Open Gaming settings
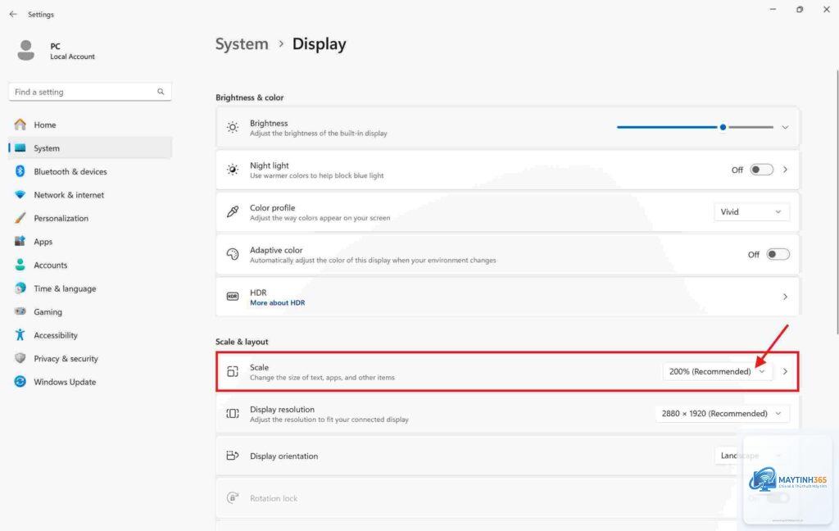Viewport: 839px width, 531px height. click(x=48, y=312)
